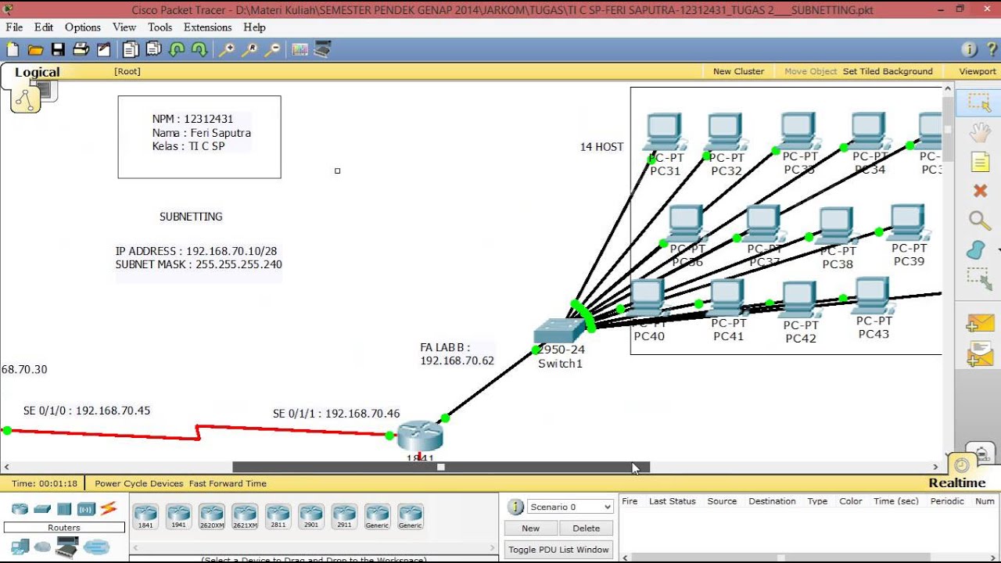Click the info icon at top right
The height and width of the screenshot is (563, 1001).
coord(969,49)
